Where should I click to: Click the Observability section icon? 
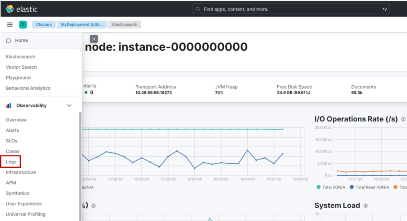pos(9,106)
